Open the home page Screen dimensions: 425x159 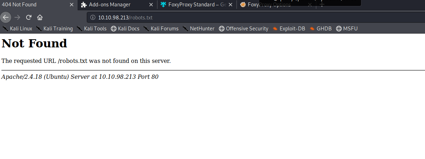pyautogui.click(x=40, y=17)
